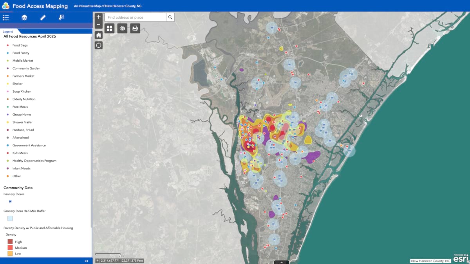Click the Infant Needs legend entry
This screenshot has height=264, width=470.
(x=22, y=168)
